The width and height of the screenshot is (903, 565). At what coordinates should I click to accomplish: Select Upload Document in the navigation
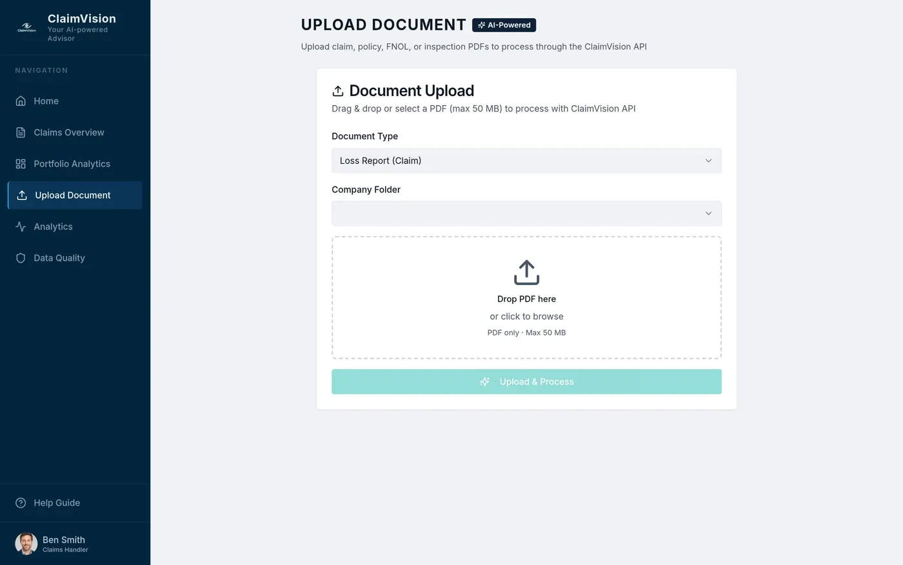75,195
